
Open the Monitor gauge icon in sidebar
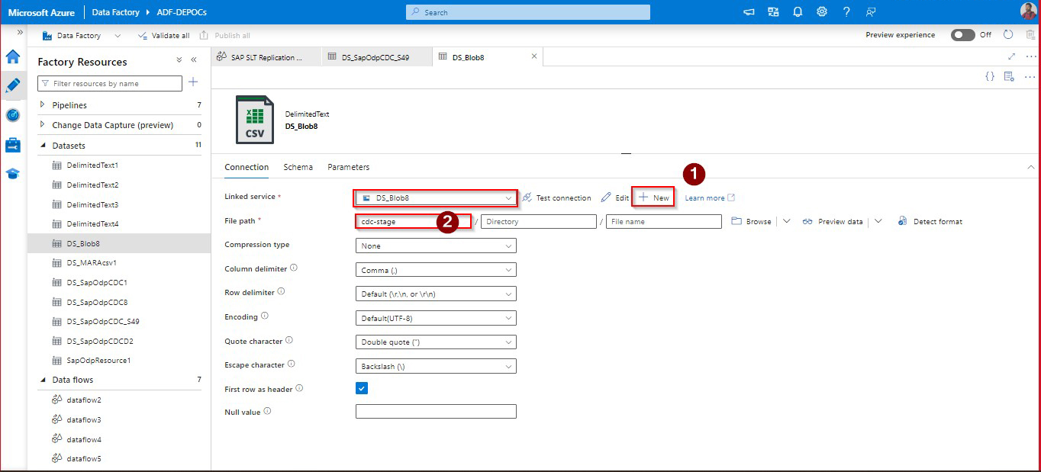(12, 115)
